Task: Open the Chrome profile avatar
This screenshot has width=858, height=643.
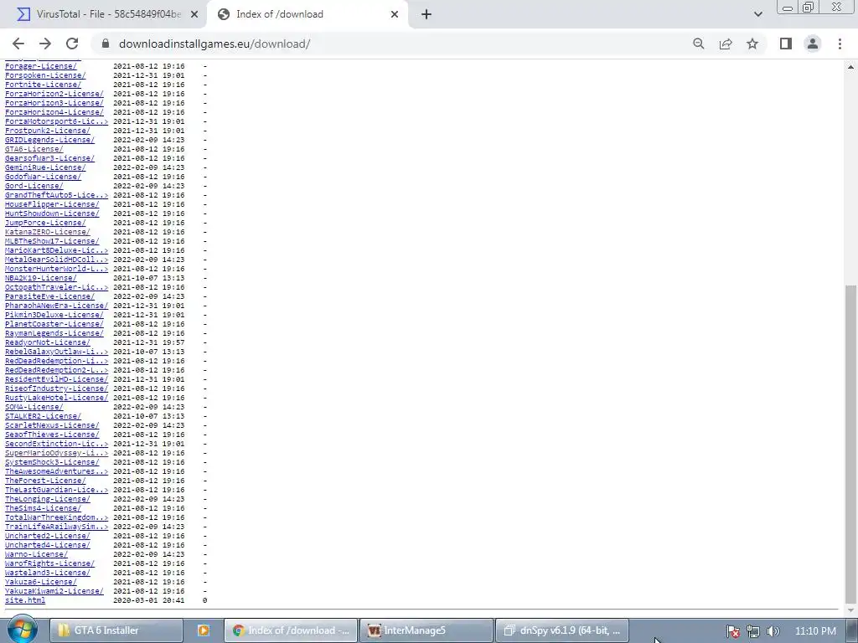Action: (x=813, y=44)
